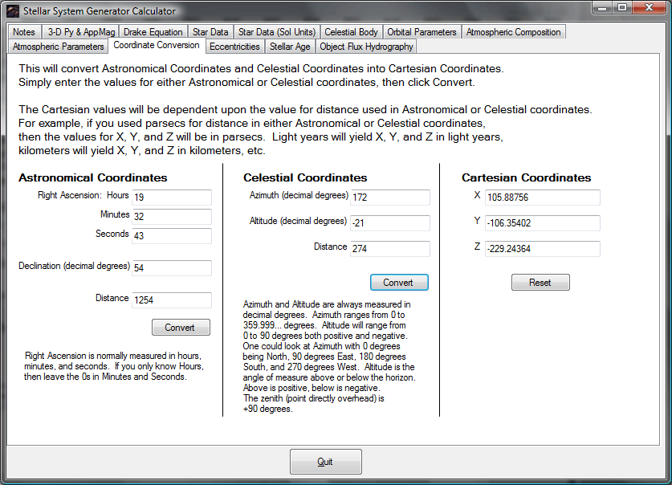This screenshot has width=672, height=485.
Task: Open the Celestial Body tab
Action: tap(351, 32)
